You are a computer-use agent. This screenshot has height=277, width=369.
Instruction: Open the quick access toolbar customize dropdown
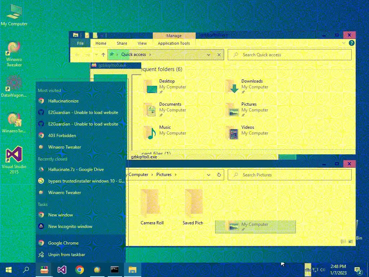pyautogui.click(x=102, y=35)
